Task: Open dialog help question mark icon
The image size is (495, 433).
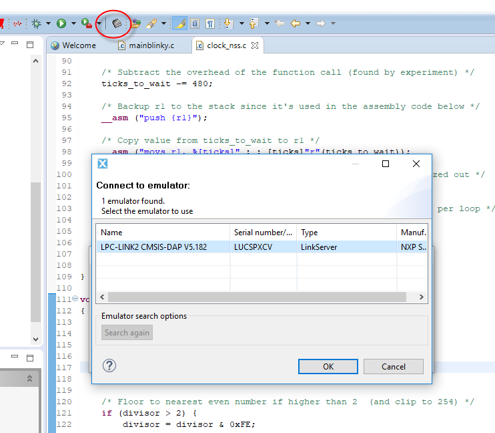Action: [109, 366]
